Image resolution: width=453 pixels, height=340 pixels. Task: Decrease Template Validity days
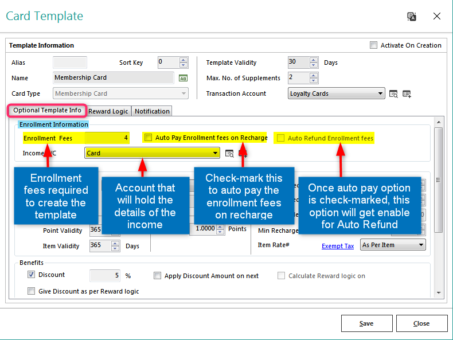tap(314, 65)
